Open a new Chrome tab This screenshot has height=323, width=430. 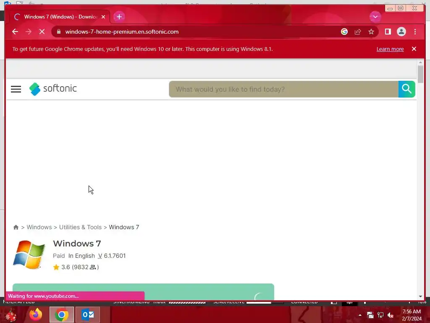click(119, 17)
